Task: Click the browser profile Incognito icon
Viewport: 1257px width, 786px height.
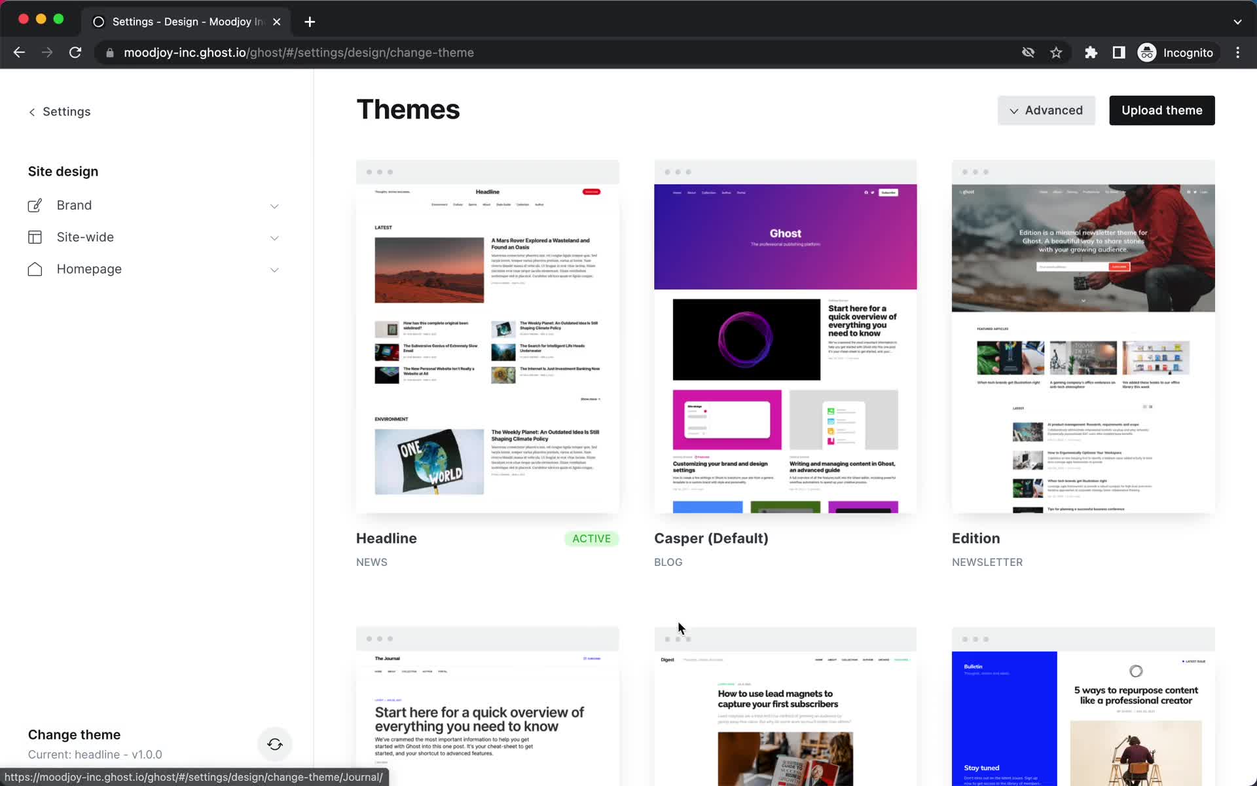Action: [x=1148, y=52]
